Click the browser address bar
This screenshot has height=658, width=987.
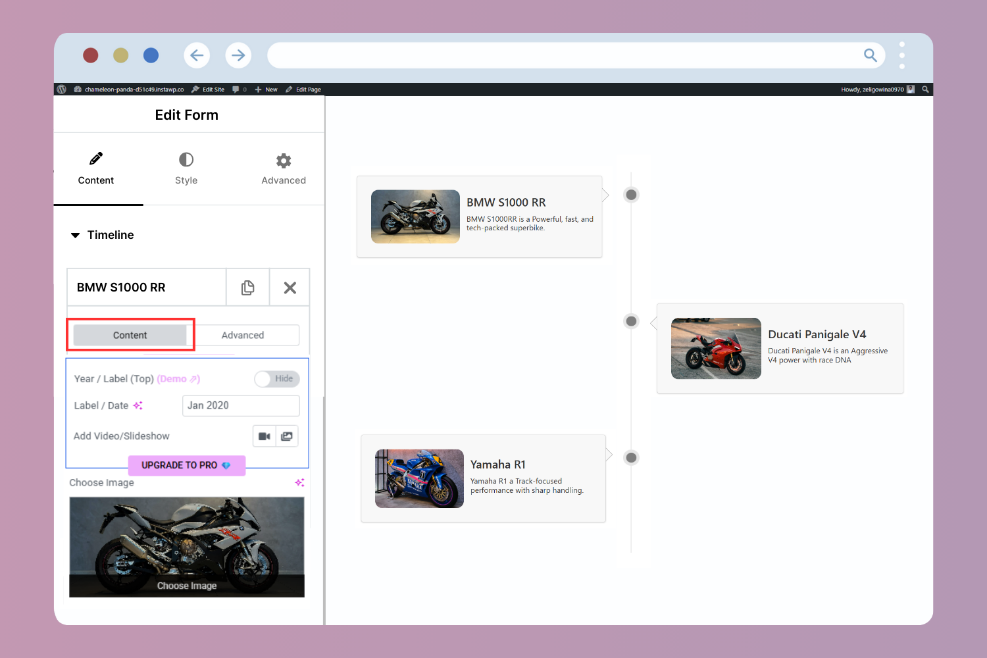576,55
